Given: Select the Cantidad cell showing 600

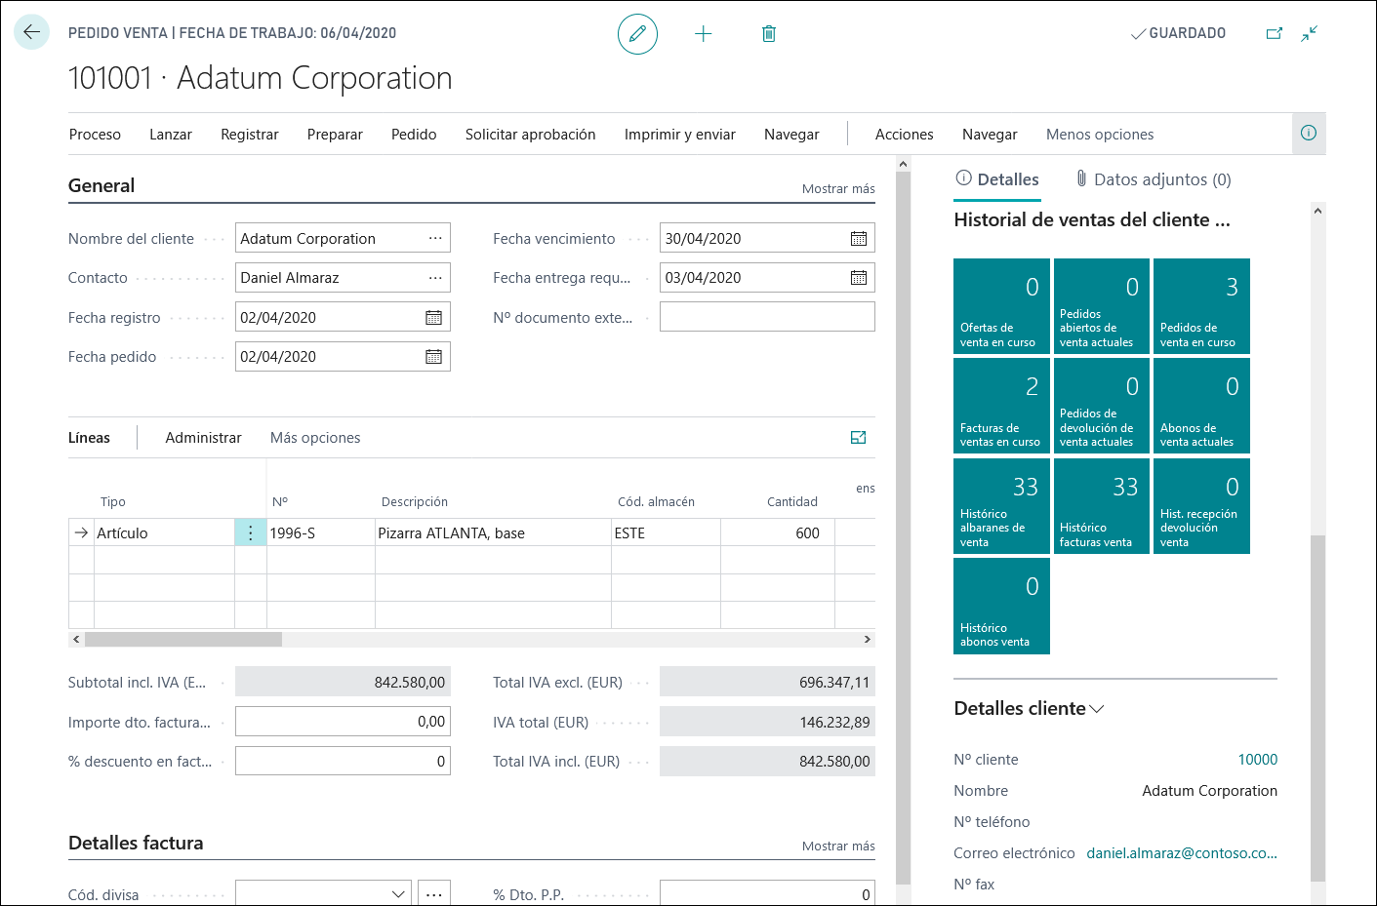Looking at the screenshot, I should [778, 532].
